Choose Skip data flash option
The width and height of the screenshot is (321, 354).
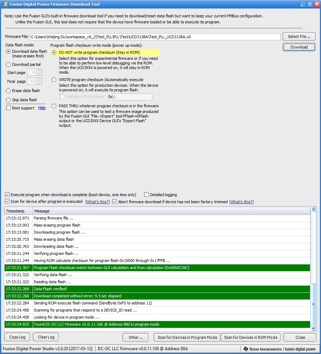click(9, 100)
